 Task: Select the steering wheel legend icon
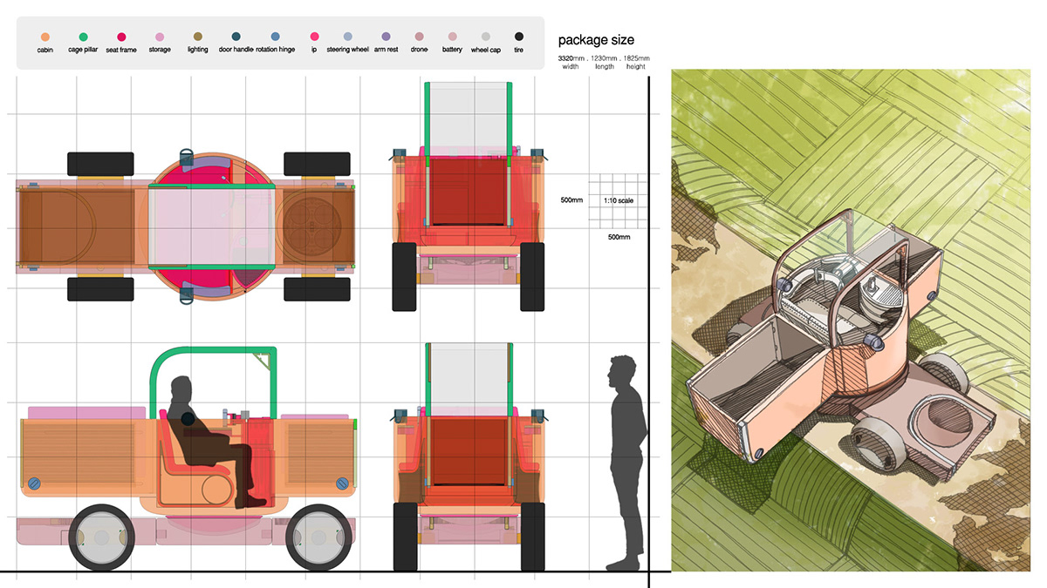[349, 36]
